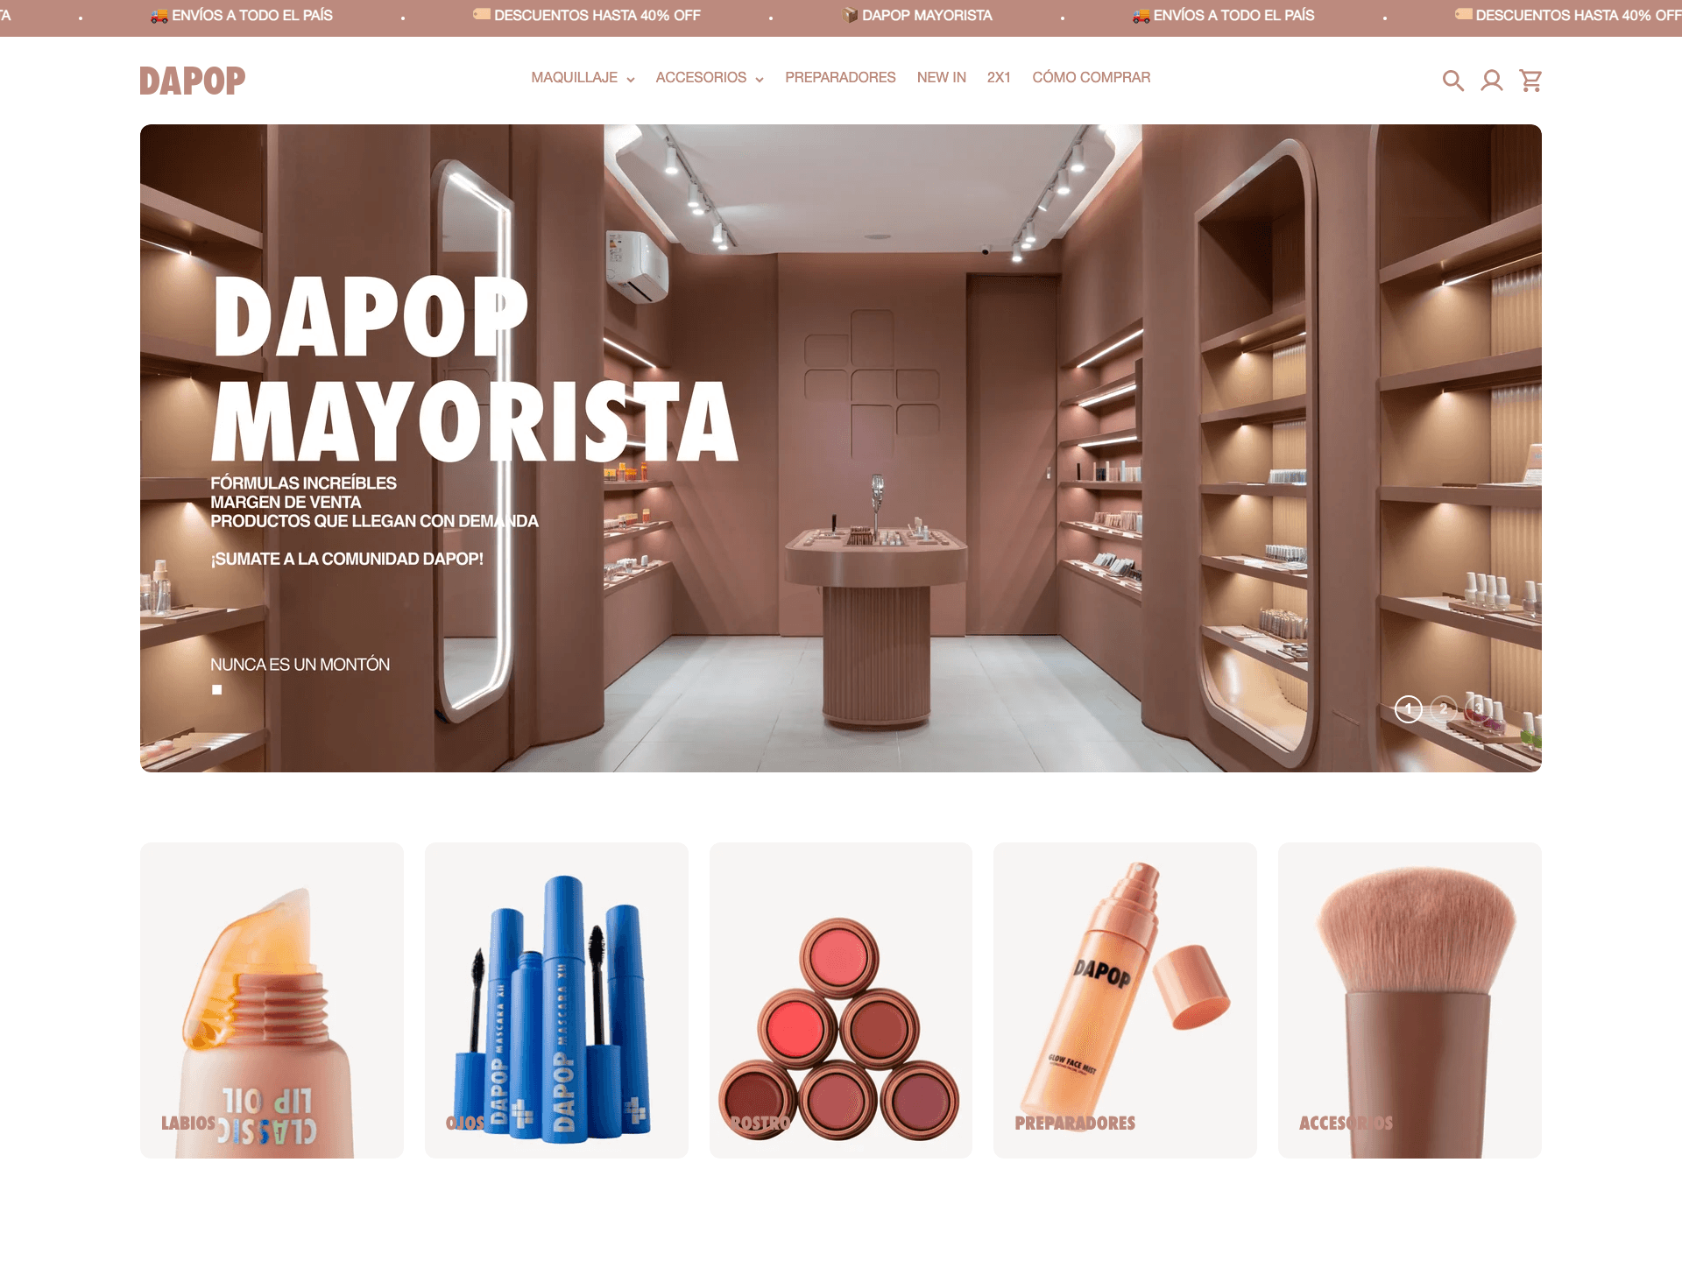Image resolution: width=1682 pixels, height=1261 pixels.
Task: Open the New In menu item
Action: [x=941, y=77]
